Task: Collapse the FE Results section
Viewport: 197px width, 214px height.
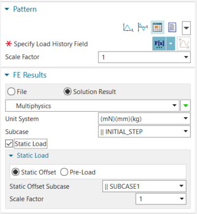Action: coord(7,75)
